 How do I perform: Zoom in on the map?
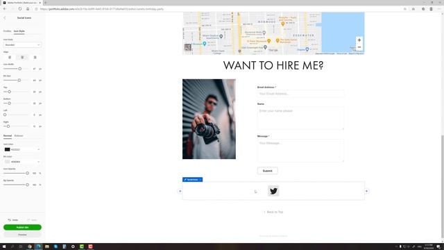(359, 40)
